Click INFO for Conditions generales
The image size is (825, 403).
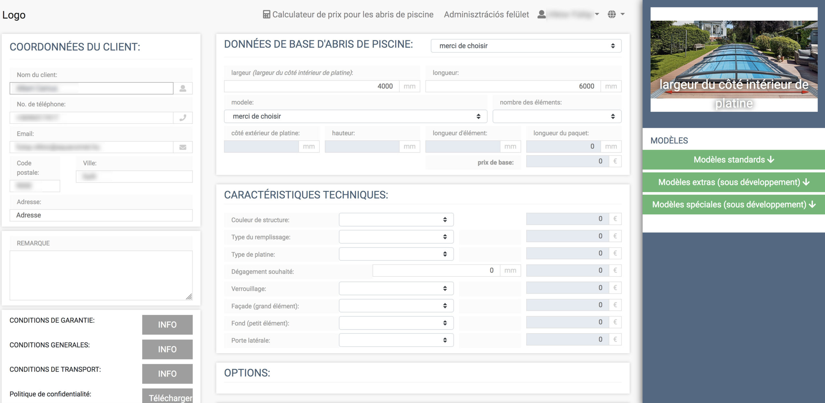[167, 349]
